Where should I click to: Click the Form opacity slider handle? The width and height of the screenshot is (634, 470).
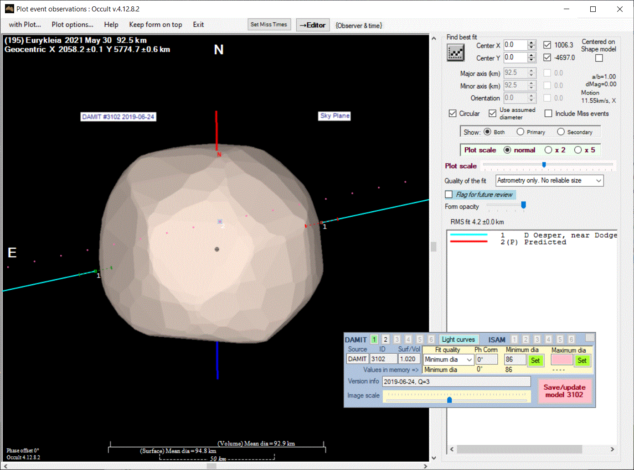pyautogui.click(x=523, y=206)
